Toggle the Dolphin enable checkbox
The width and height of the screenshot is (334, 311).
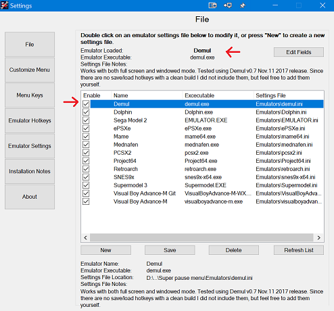(x=86, y=112)
